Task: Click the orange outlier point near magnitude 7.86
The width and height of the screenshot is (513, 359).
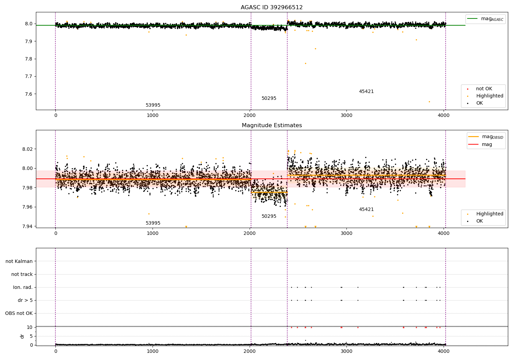Action: 315,49
